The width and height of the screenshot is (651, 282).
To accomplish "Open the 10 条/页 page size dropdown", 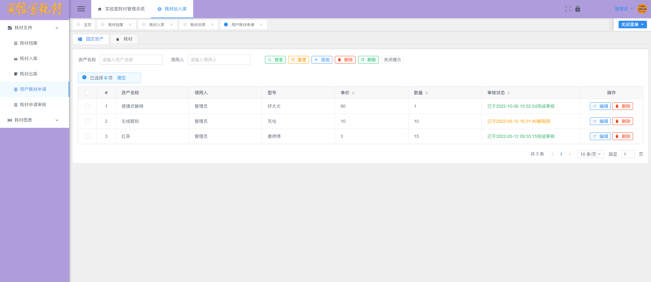I will pos(591,154).
